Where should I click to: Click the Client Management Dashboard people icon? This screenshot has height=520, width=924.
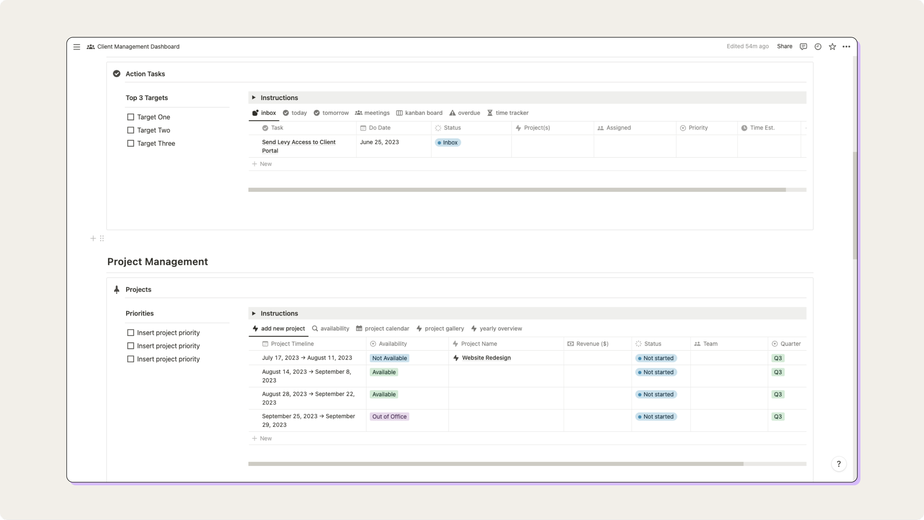[91, 47]
